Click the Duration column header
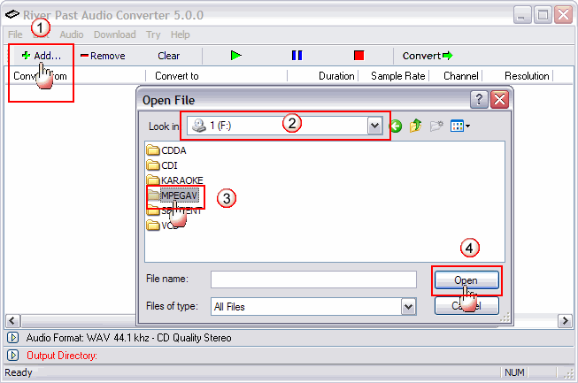 tap(323, 76)
